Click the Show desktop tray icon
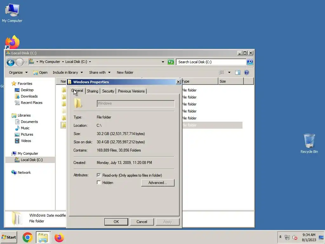The image size is (325, 244). click(321, 237)
